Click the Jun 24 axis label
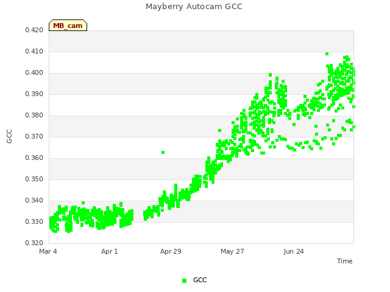The width and height of the screenshot is (390, 292). pos(294,251)
